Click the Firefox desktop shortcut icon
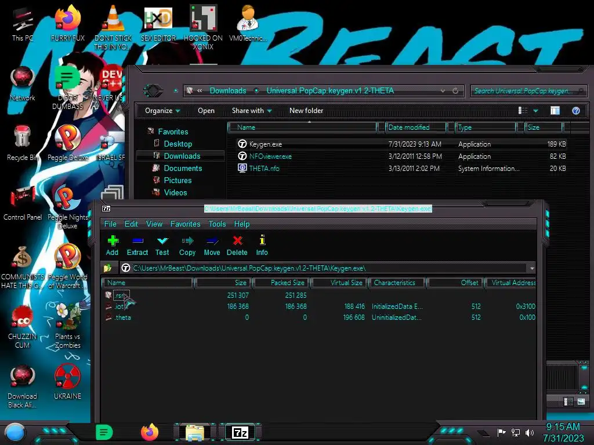The height and width of the screenshot is (445, 594). 67,18
